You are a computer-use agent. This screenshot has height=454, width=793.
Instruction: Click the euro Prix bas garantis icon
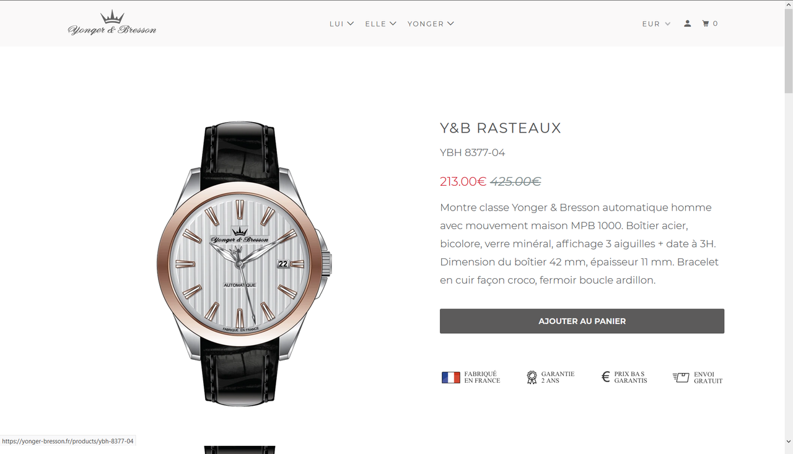coord(606,377)
